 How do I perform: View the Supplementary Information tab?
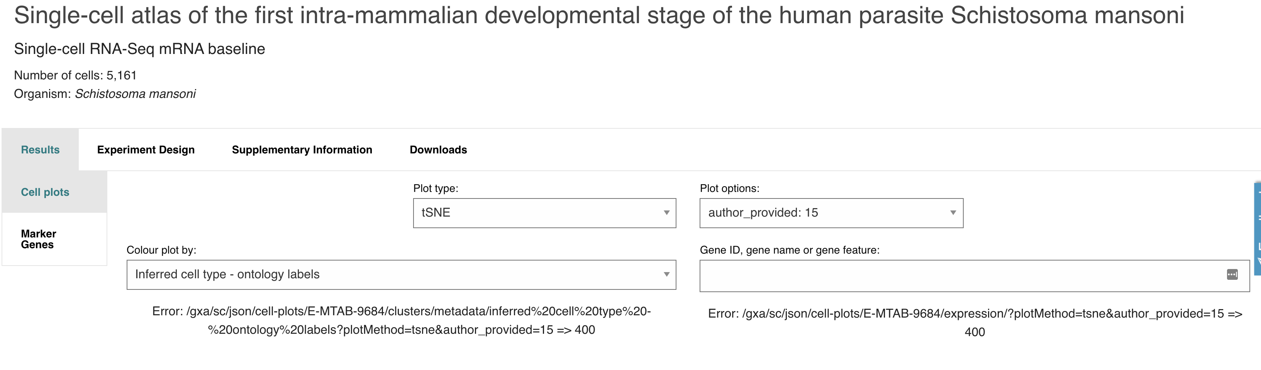tap(303, 150)
